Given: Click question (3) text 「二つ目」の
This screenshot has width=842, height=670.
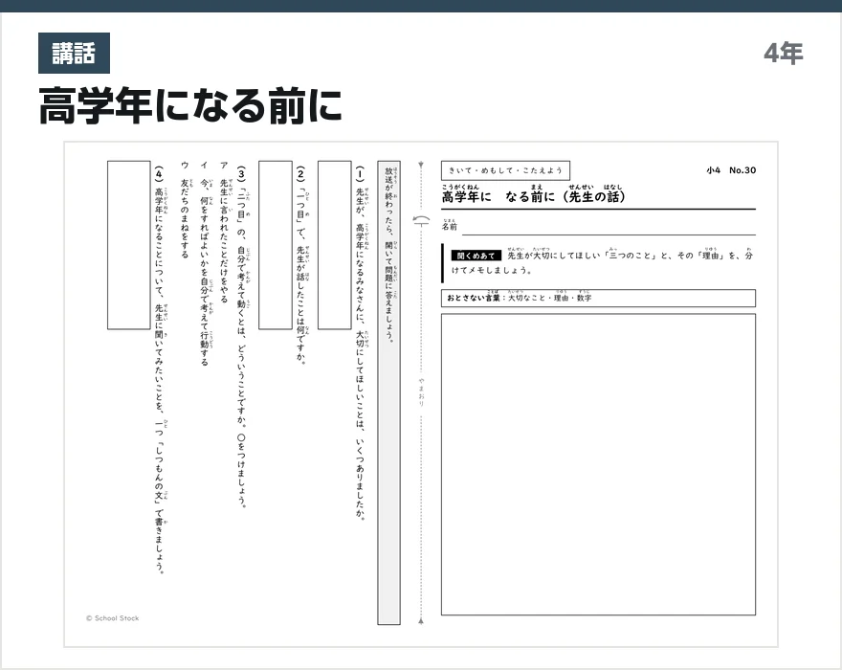Looking at the screenshot, I should 242,336.
